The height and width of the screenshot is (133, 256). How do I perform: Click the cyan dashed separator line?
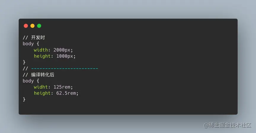pyautogui.click(x=65, y=68)
